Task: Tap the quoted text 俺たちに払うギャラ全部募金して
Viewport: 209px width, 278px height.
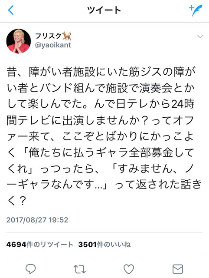Action: click(111, 152)
